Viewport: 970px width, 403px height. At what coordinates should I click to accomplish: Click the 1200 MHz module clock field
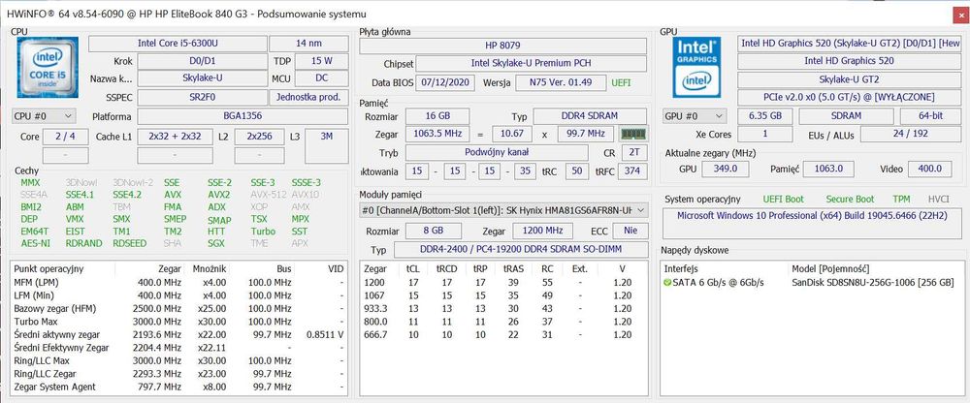544,232
